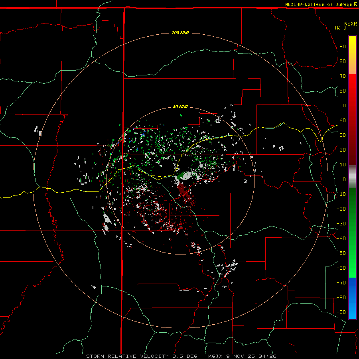This screenshot has height=359, width=359.
Task: Click the 60 value on velocity scale
Action: [343, 91]
